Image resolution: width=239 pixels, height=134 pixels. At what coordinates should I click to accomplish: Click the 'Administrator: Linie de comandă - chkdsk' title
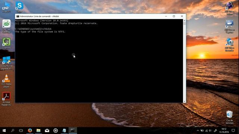[40, 16]
